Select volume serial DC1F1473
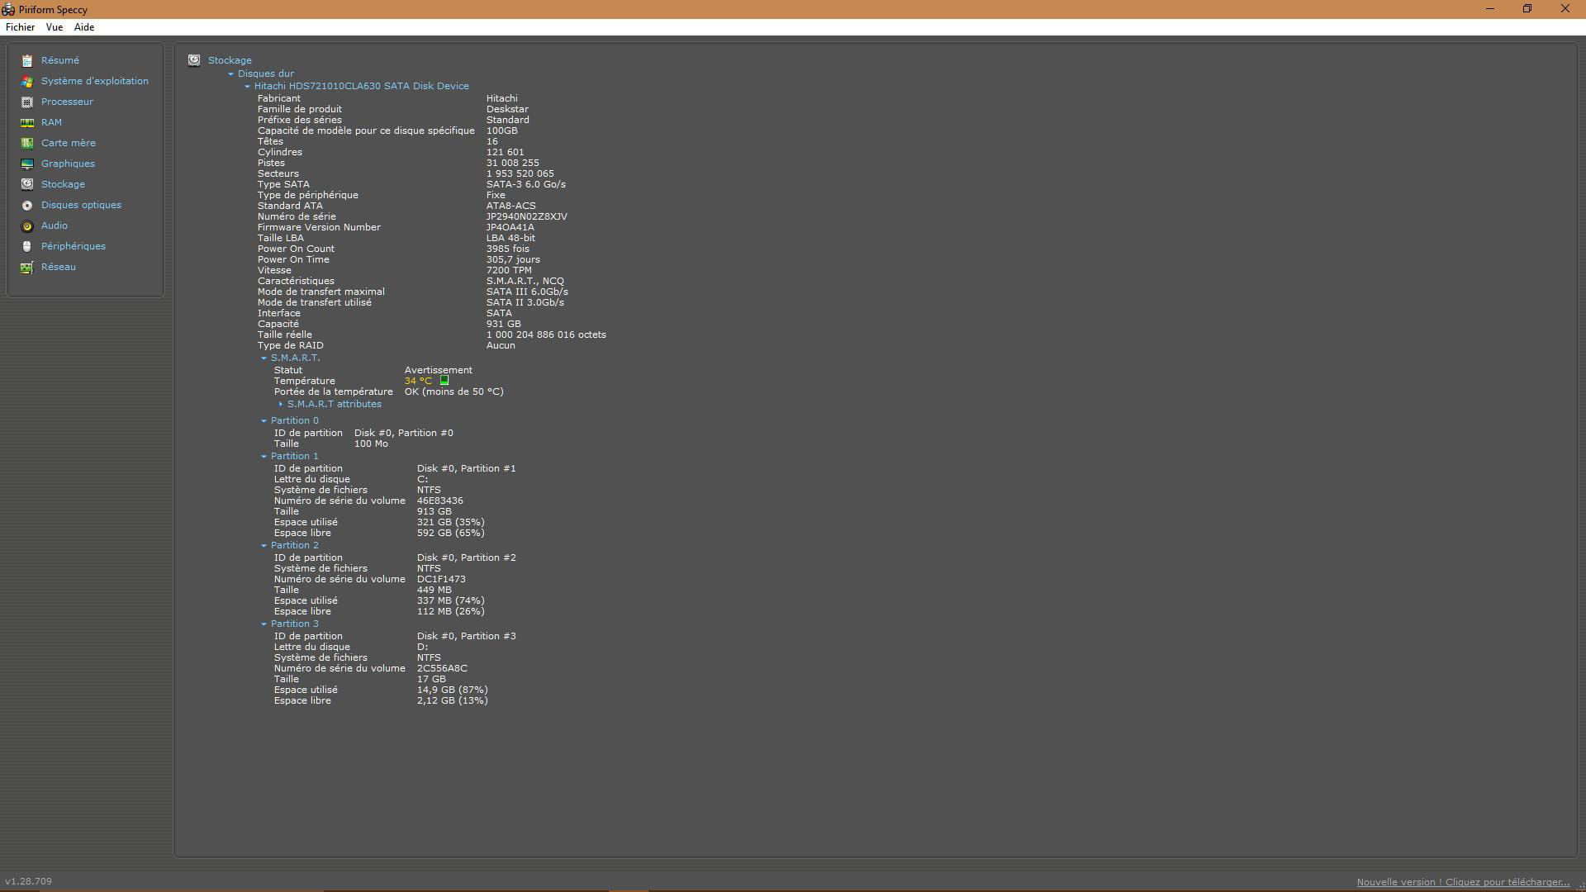The width and height of the screenshot is (1586, 892). point(441,579)
